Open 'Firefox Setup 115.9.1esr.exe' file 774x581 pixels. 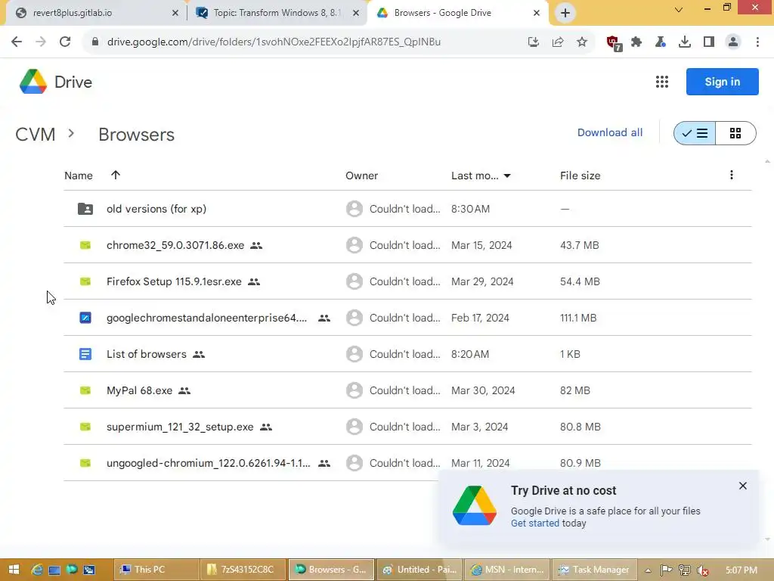click(174, 281)
